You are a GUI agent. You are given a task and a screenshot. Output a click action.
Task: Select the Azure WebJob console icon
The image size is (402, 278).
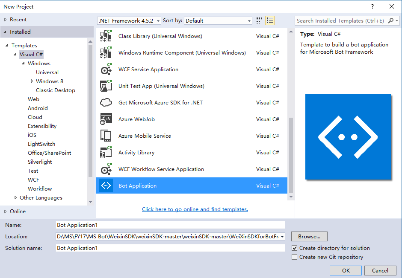click(106, 119)
